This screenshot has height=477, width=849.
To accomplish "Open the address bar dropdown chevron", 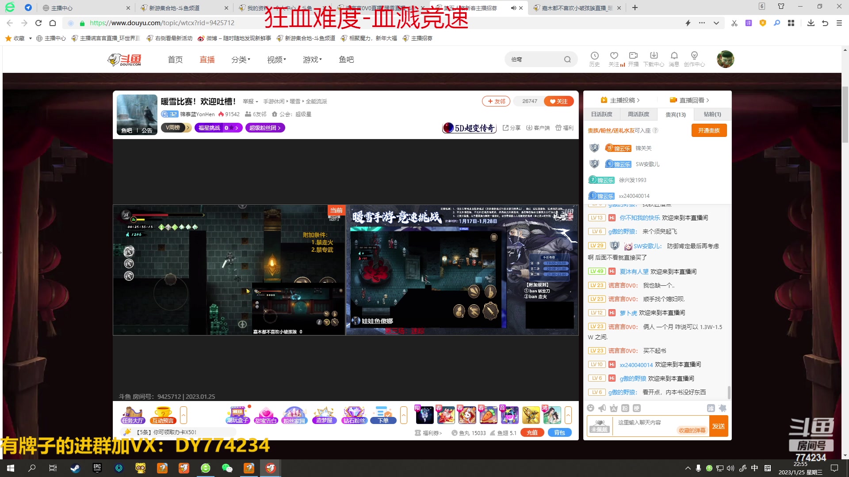I will (716, 23).
